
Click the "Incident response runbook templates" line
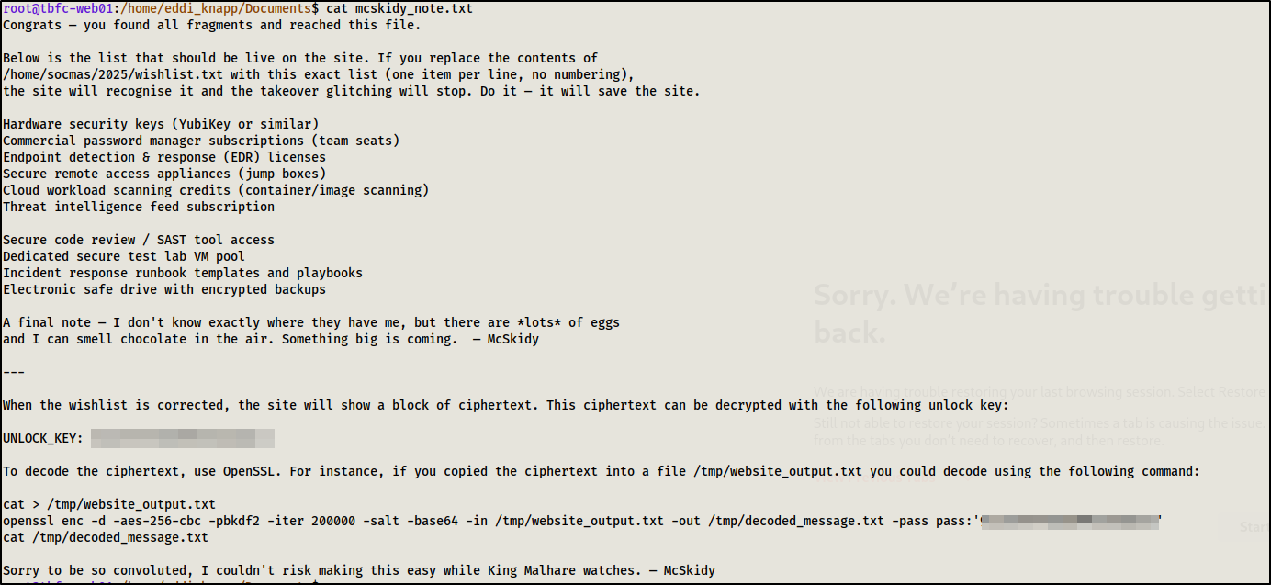183,273
